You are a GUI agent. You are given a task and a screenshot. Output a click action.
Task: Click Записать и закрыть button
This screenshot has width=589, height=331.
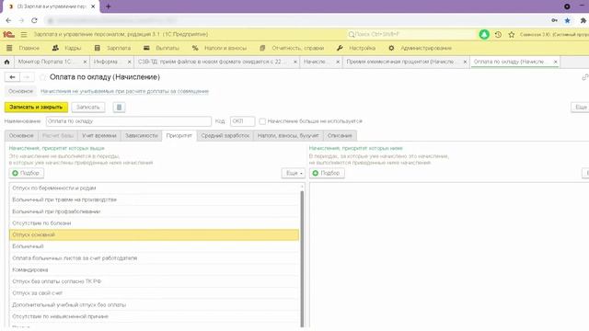point(36,108)
